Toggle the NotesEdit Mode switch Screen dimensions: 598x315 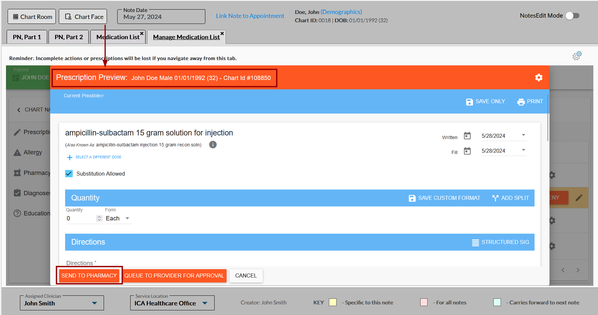click(x=572, y=16)
